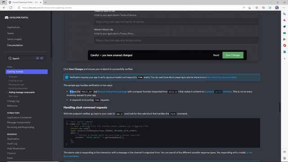
Task: Click the Privacy Policy URL input field
Action: [176, 40]
